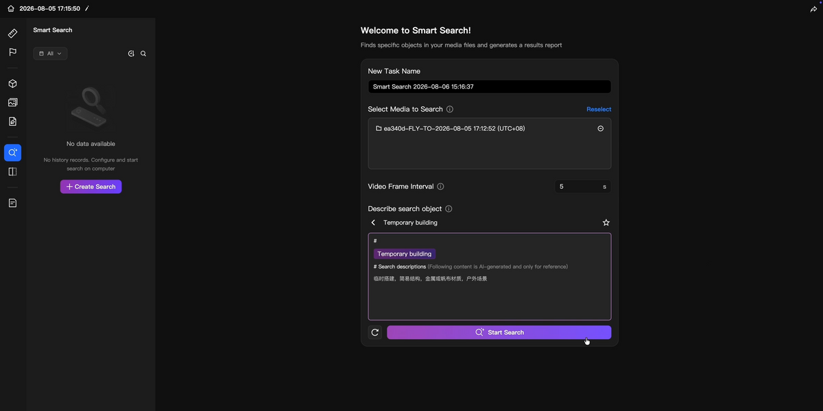Go back with the chevron beside Temporary building

(373, 223)
